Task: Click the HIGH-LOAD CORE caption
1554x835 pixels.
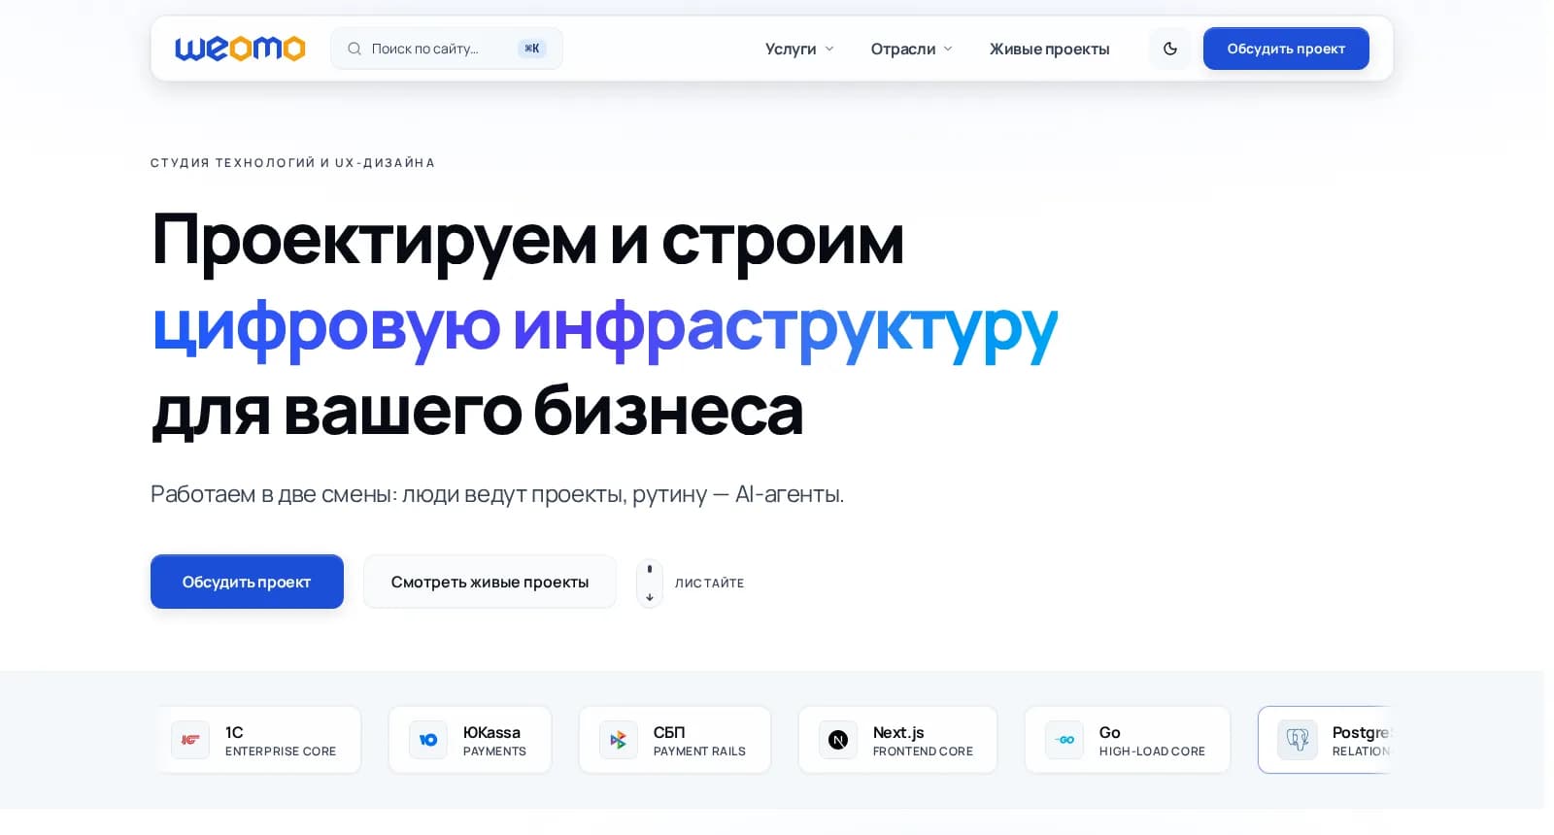Action: click(1152, 751)
